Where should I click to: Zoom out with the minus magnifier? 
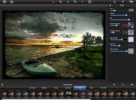click(75, 2)
